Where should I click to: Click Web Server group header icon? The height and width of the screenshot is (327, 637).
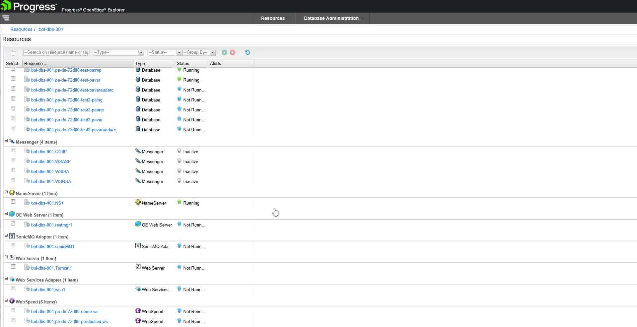[12, 258]
